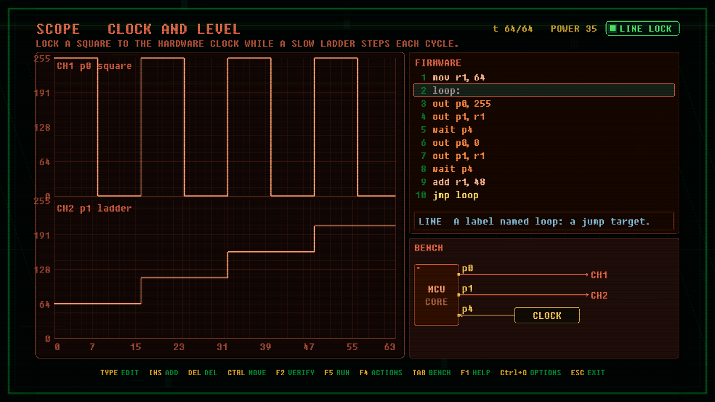Click F2 VERIFY in the footer
This screenshot has height=402, width=715.
click(x=295, y=372)
